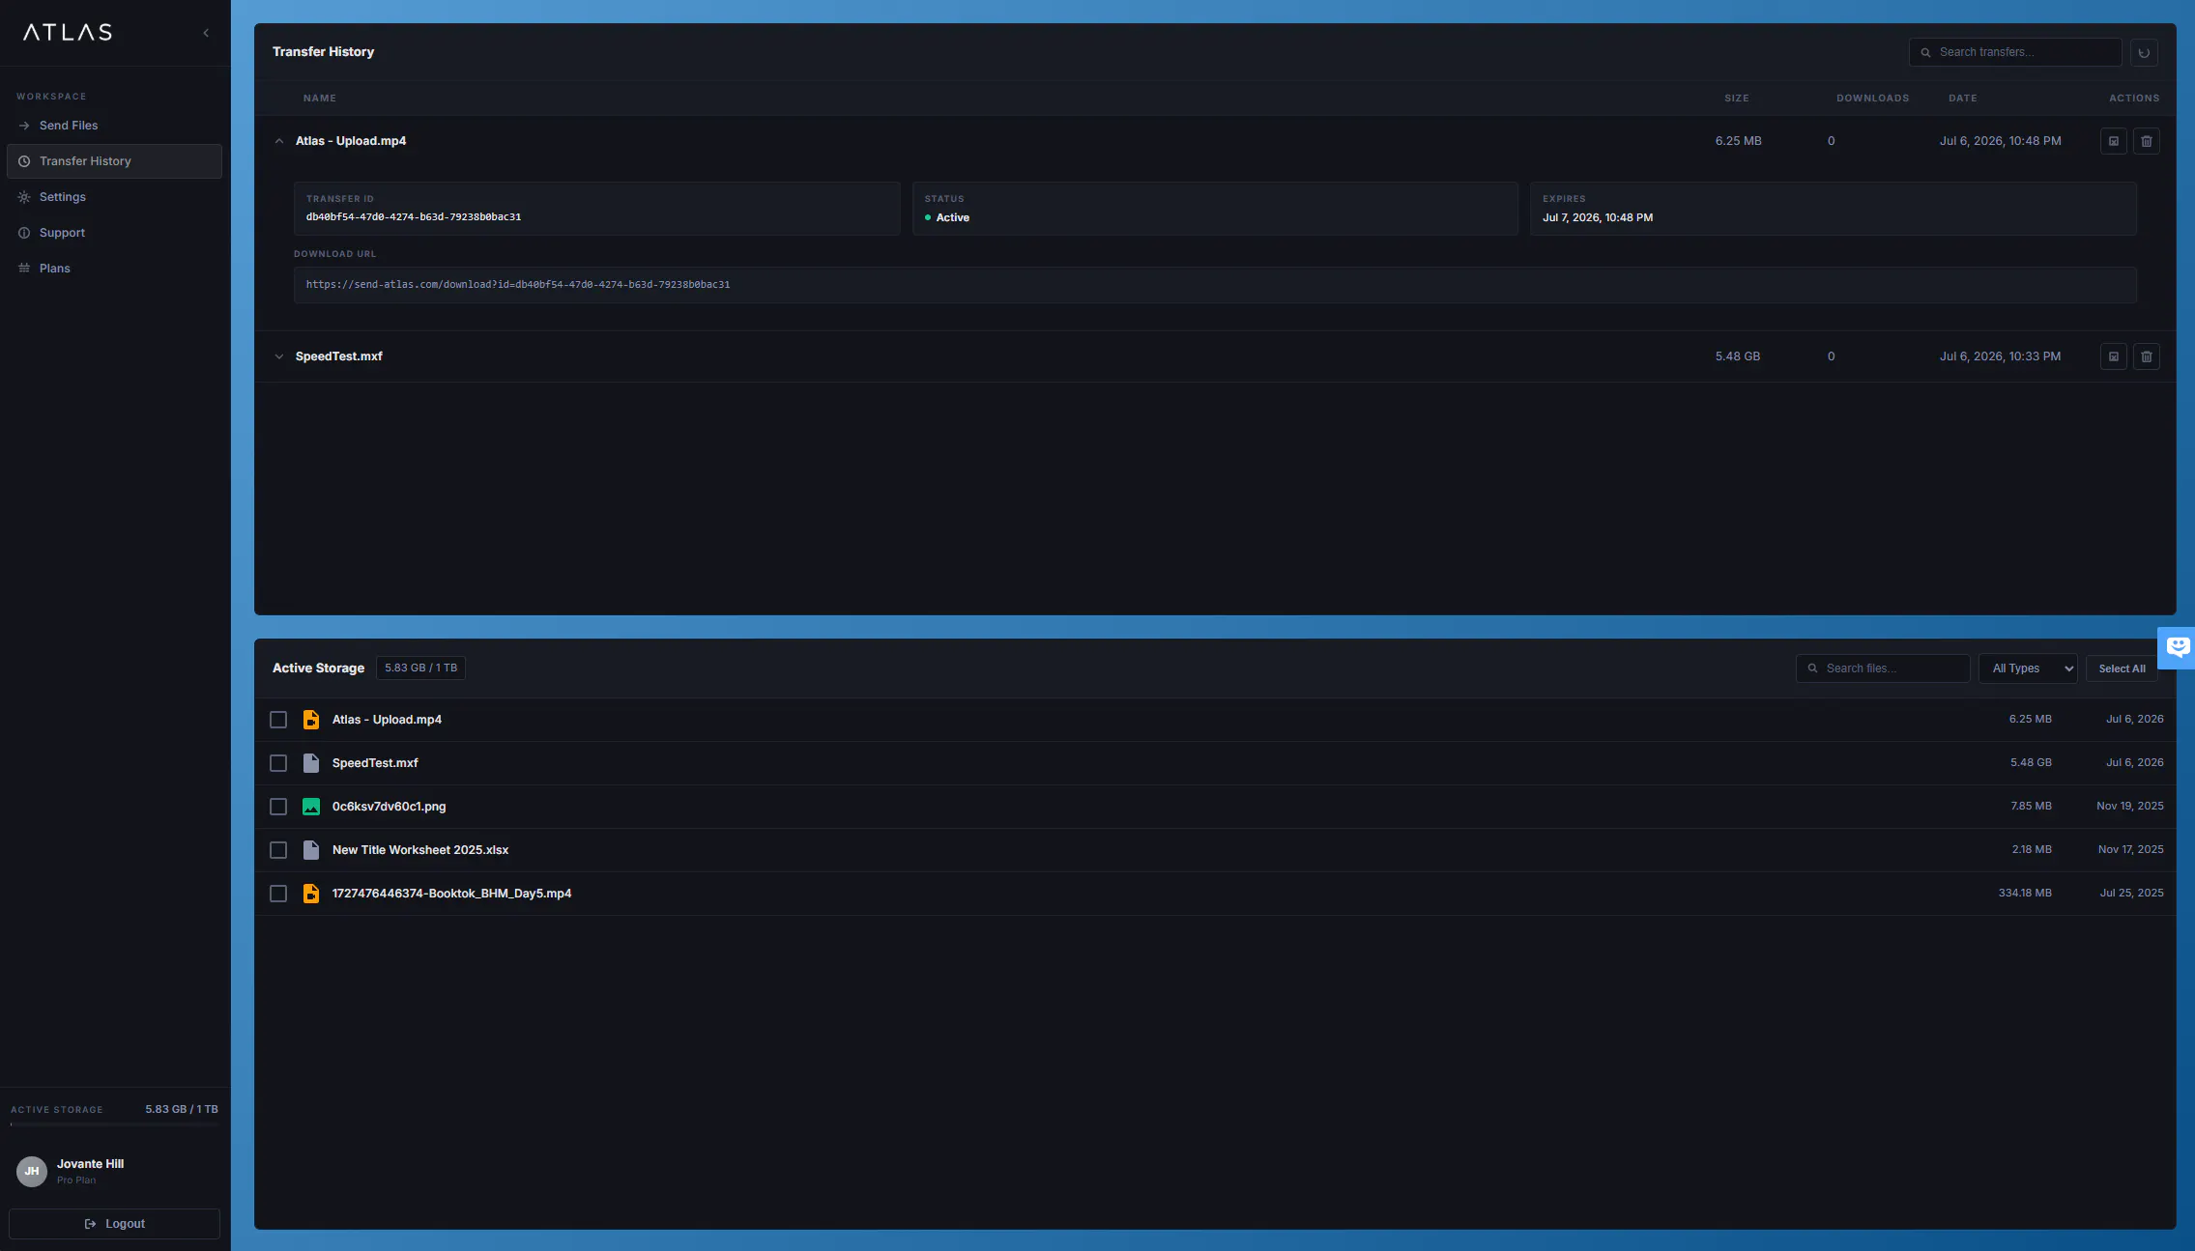Tick the 1727476446374-Booktok_BHM_Day5.mp4 checkbox

(278, 894)
